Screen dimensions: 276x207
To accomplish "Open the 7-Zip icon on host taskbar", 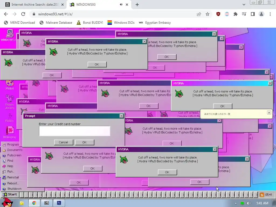I will pos(46,203).
